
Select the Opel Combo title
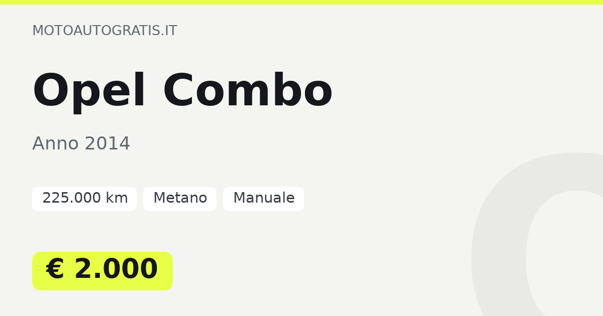pos(182,91)
